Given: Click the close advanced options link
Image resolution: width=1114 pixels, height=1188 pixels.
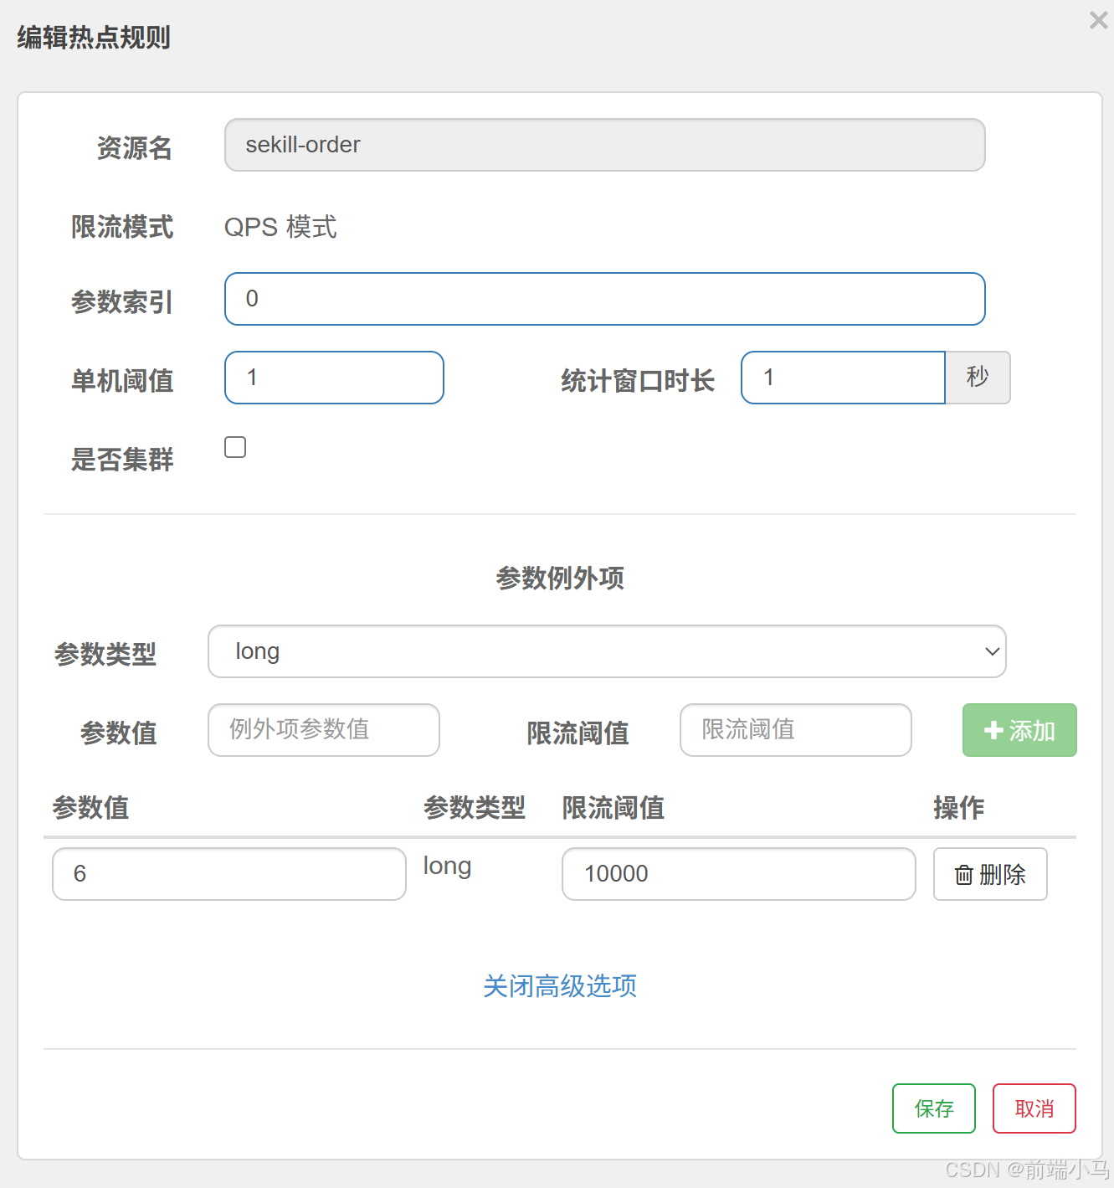Looking at the screenshot, I should (x=560, y=986).
